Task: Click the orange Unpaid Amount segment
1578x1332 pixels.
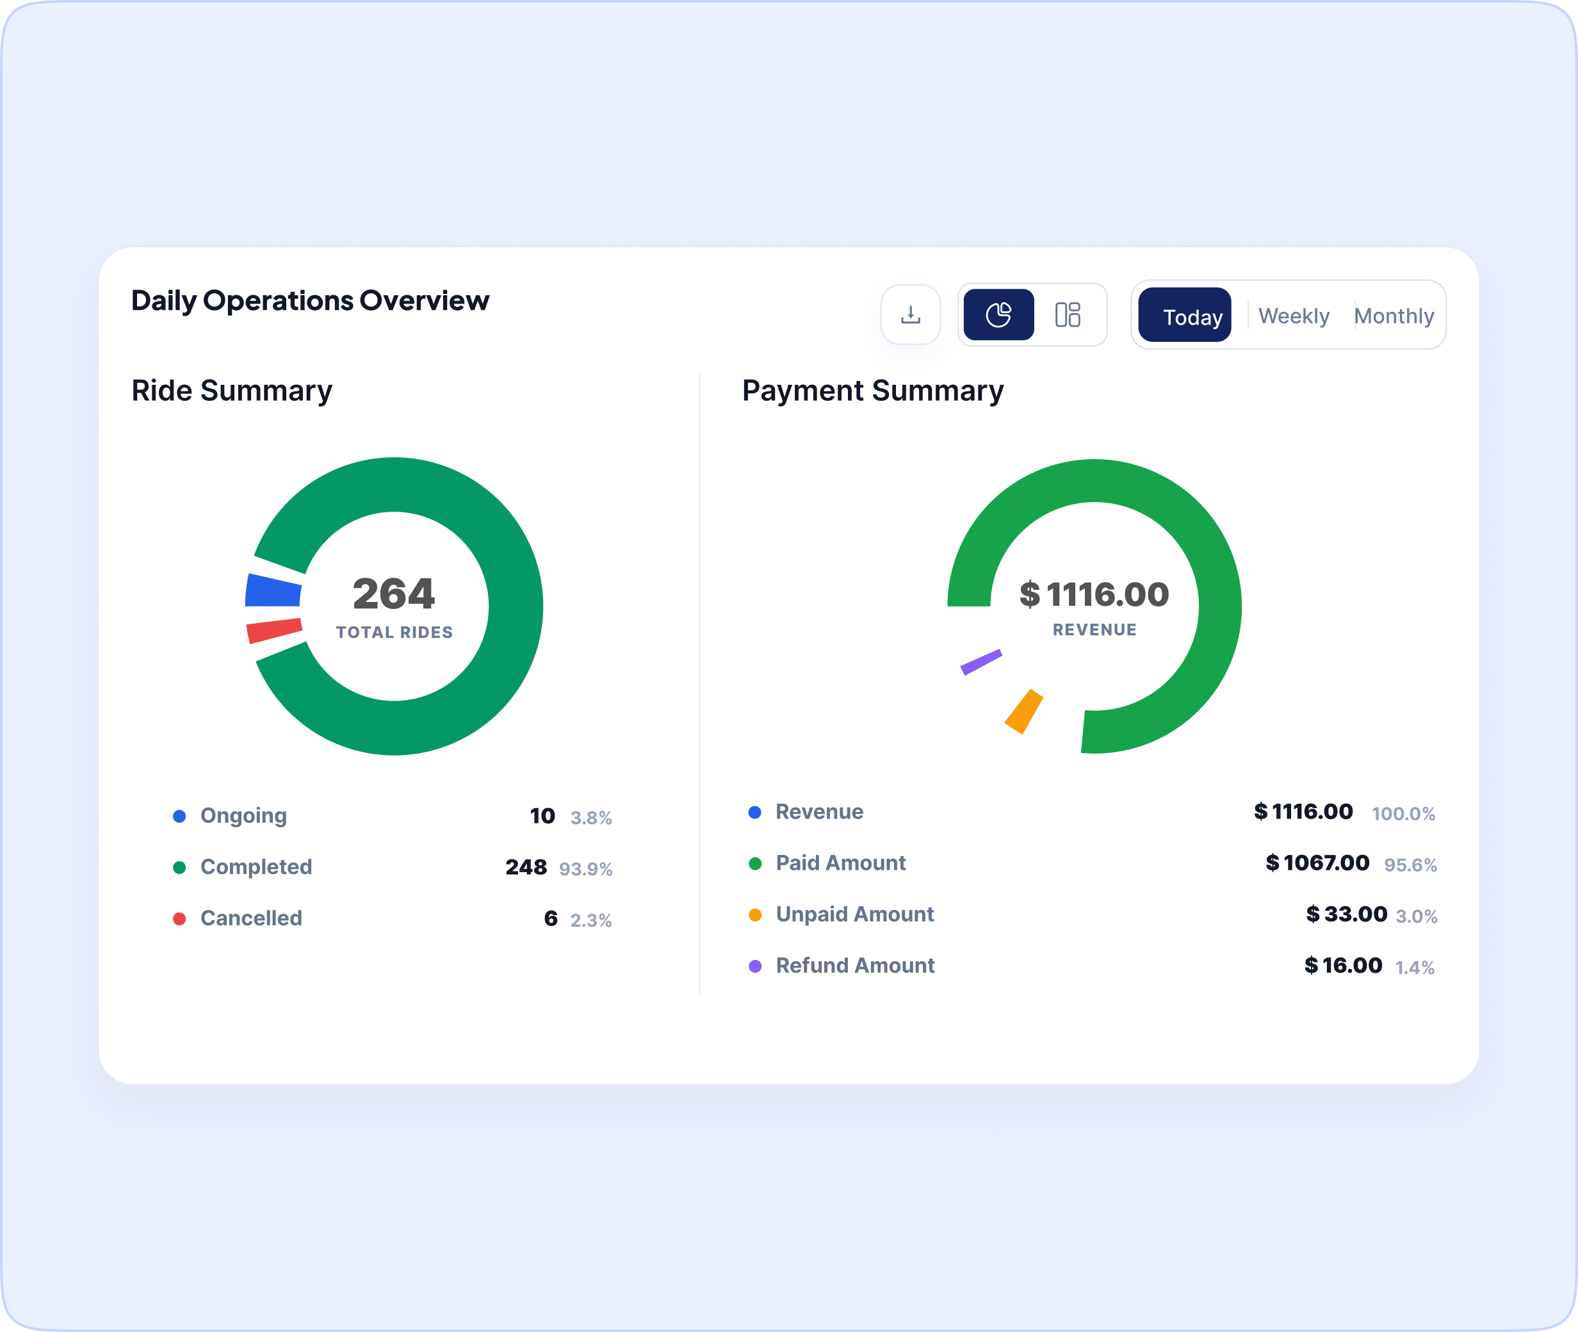Action: [1024, 711]
